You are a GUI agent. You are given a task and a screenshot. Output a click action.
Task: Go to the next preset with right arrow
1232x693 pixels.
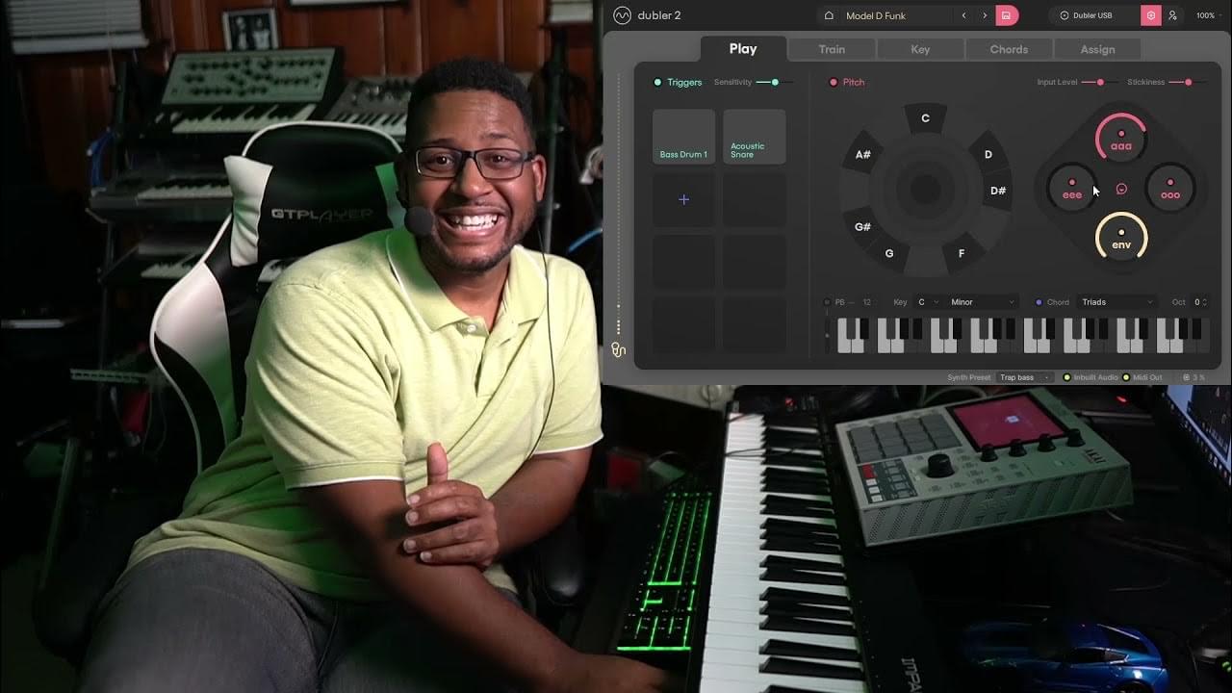[x=985, y=15]
